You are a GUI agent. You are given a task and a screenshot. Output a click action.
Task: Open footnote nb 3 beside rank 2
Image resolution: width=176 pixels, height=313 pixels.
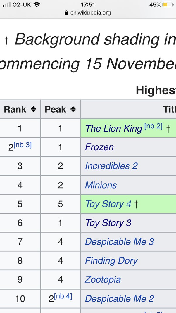coord(23,145)
